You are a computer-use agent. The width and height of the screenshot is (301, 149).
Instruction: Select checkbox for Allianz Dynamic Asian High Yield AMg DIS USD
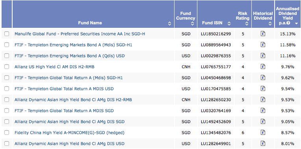tap(7, 144)
